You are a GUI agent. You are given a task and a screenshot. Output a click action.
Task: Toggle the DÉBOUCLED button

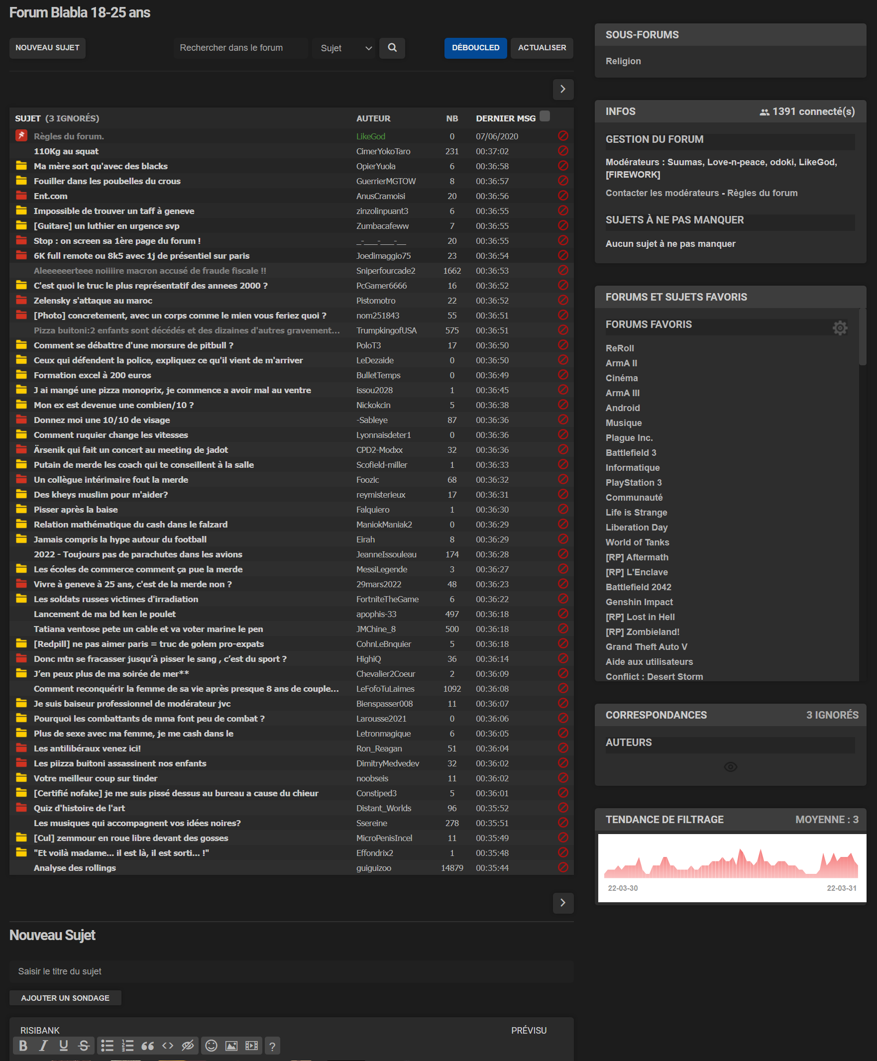point(475,48)
